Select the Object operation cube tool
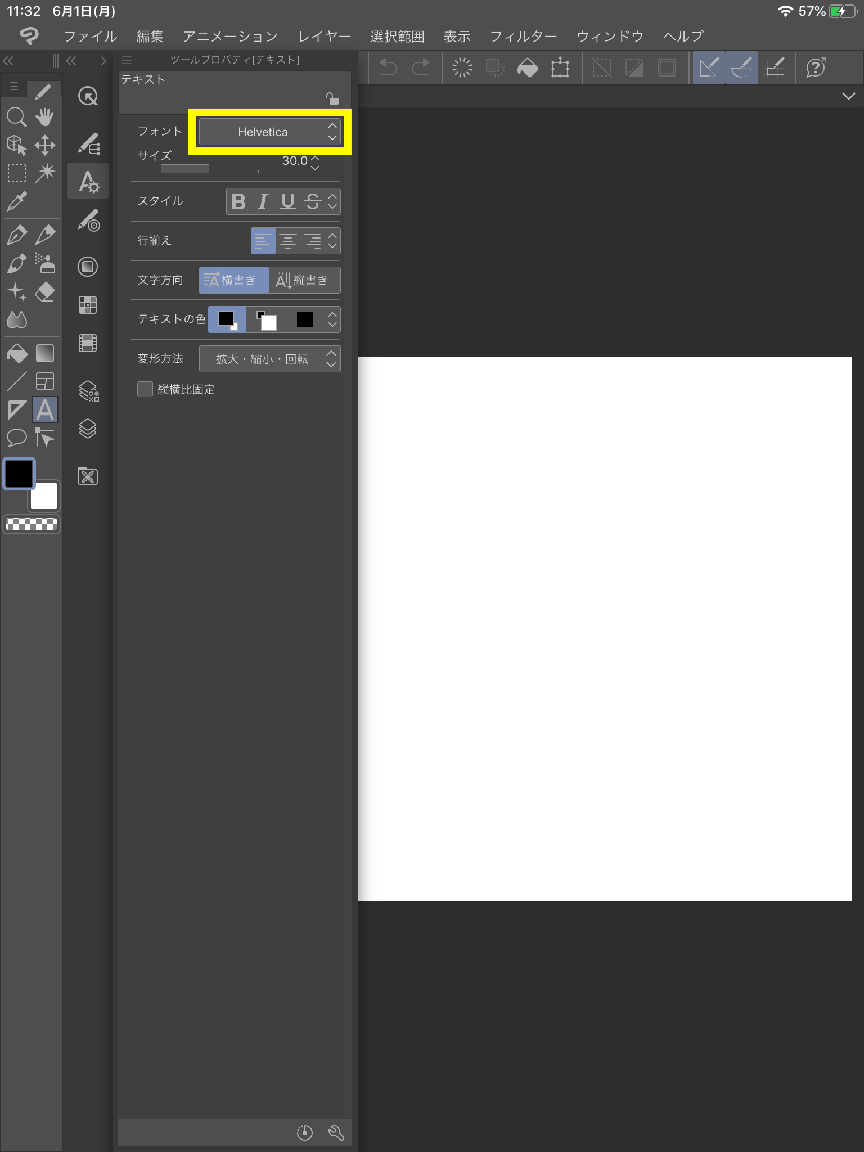Viewport: 864px width, 1152px height. pos(16,145)
